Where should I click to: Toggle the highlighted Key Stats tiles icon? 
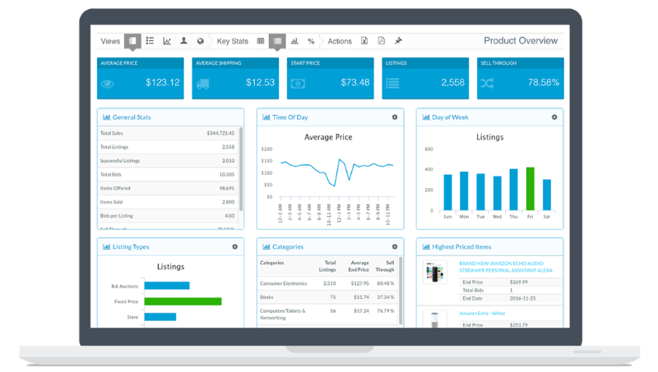tap(277, 41)
